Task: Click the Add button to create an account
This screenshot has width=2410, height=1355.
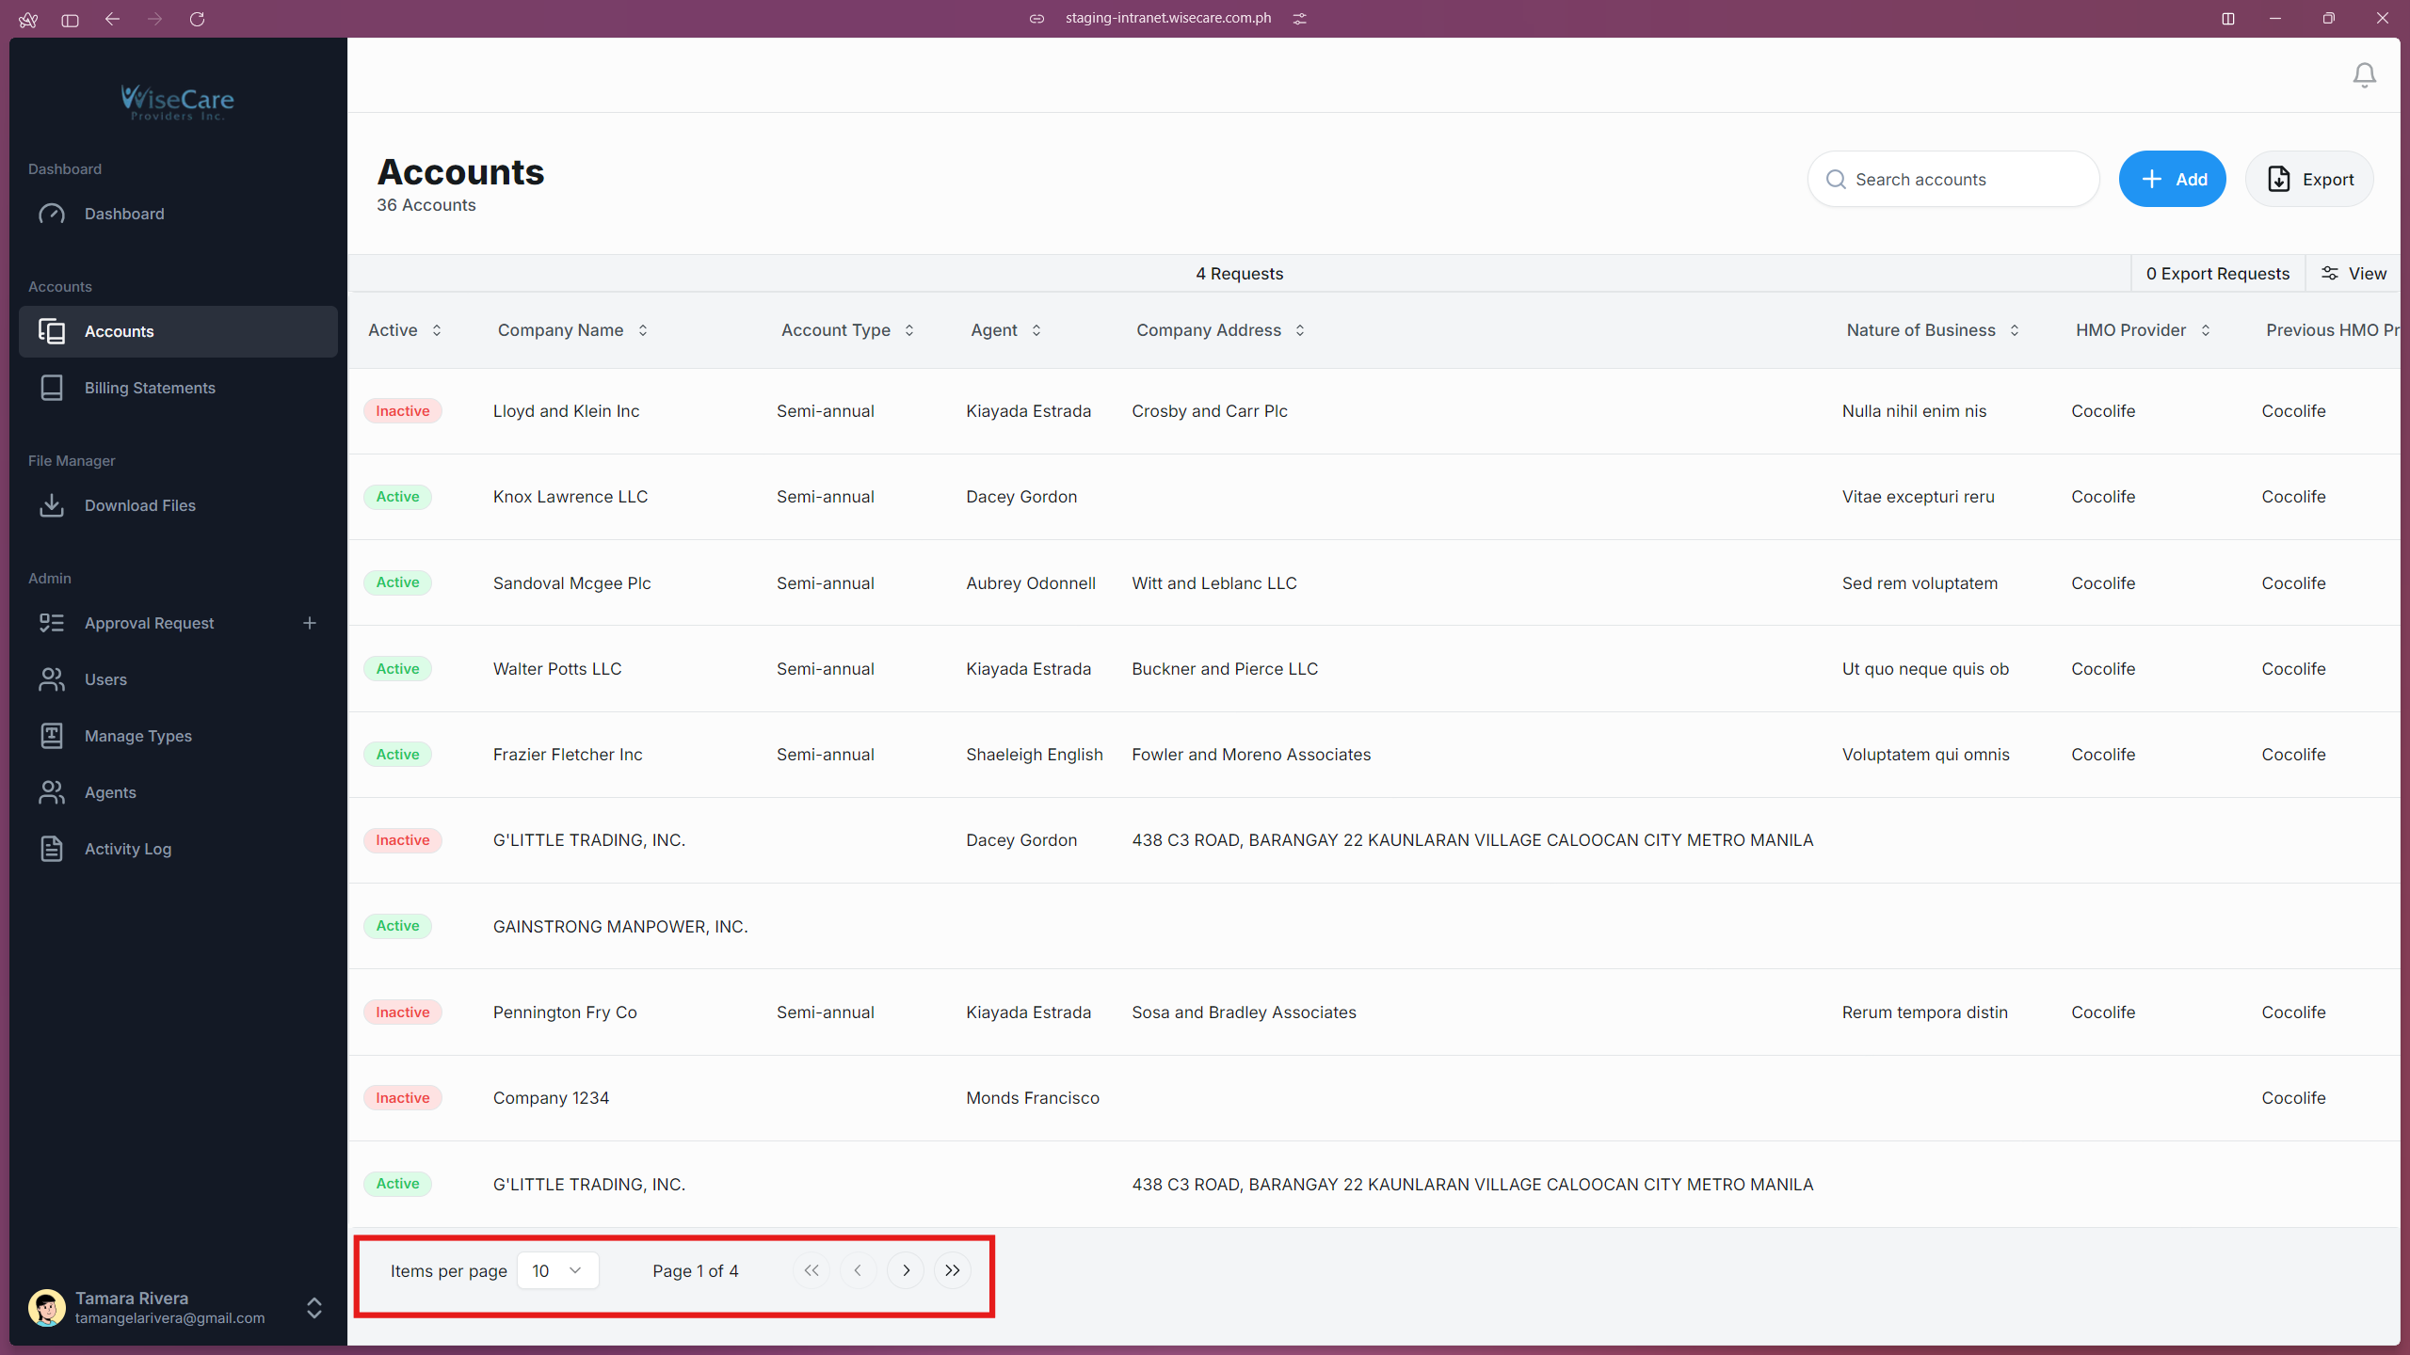Action: click(x=2172, y=179)
